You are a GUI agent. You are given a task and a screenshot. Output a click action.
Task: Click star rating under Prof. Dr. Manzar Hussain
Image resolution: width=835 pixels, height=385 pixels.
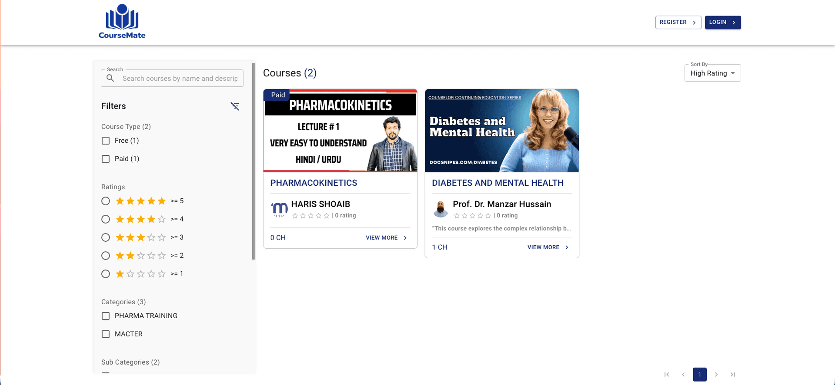(x=472, y=216)
